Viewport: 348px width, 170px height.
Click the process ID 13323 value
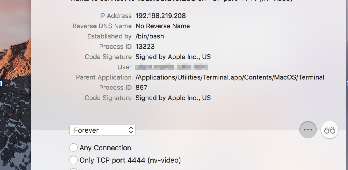click(145, 47)
